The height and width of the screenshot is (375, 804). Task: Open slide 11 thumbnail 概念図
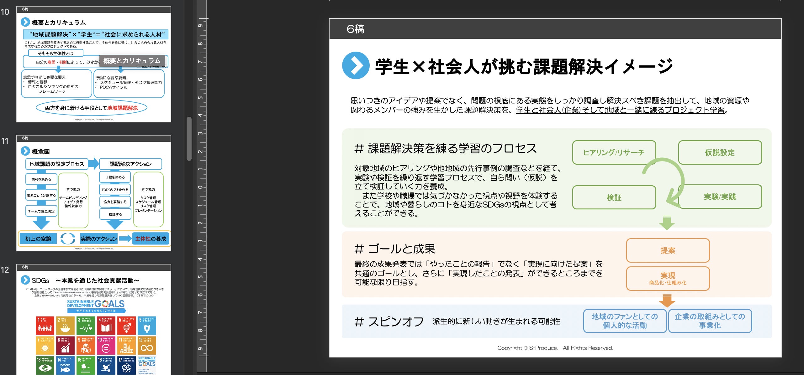[x=93, y=193]
